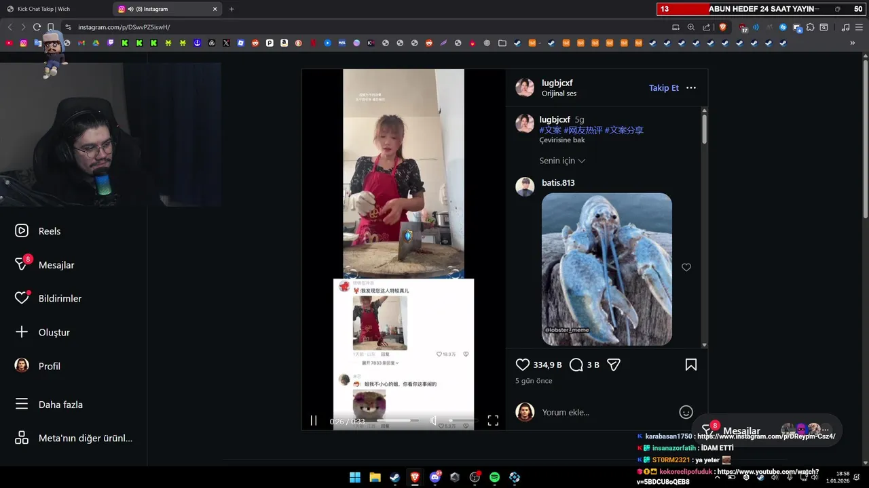
Task: Open Mesajlar with 8 unread badge
Action: pyautogui.click(x=45, y=264)
